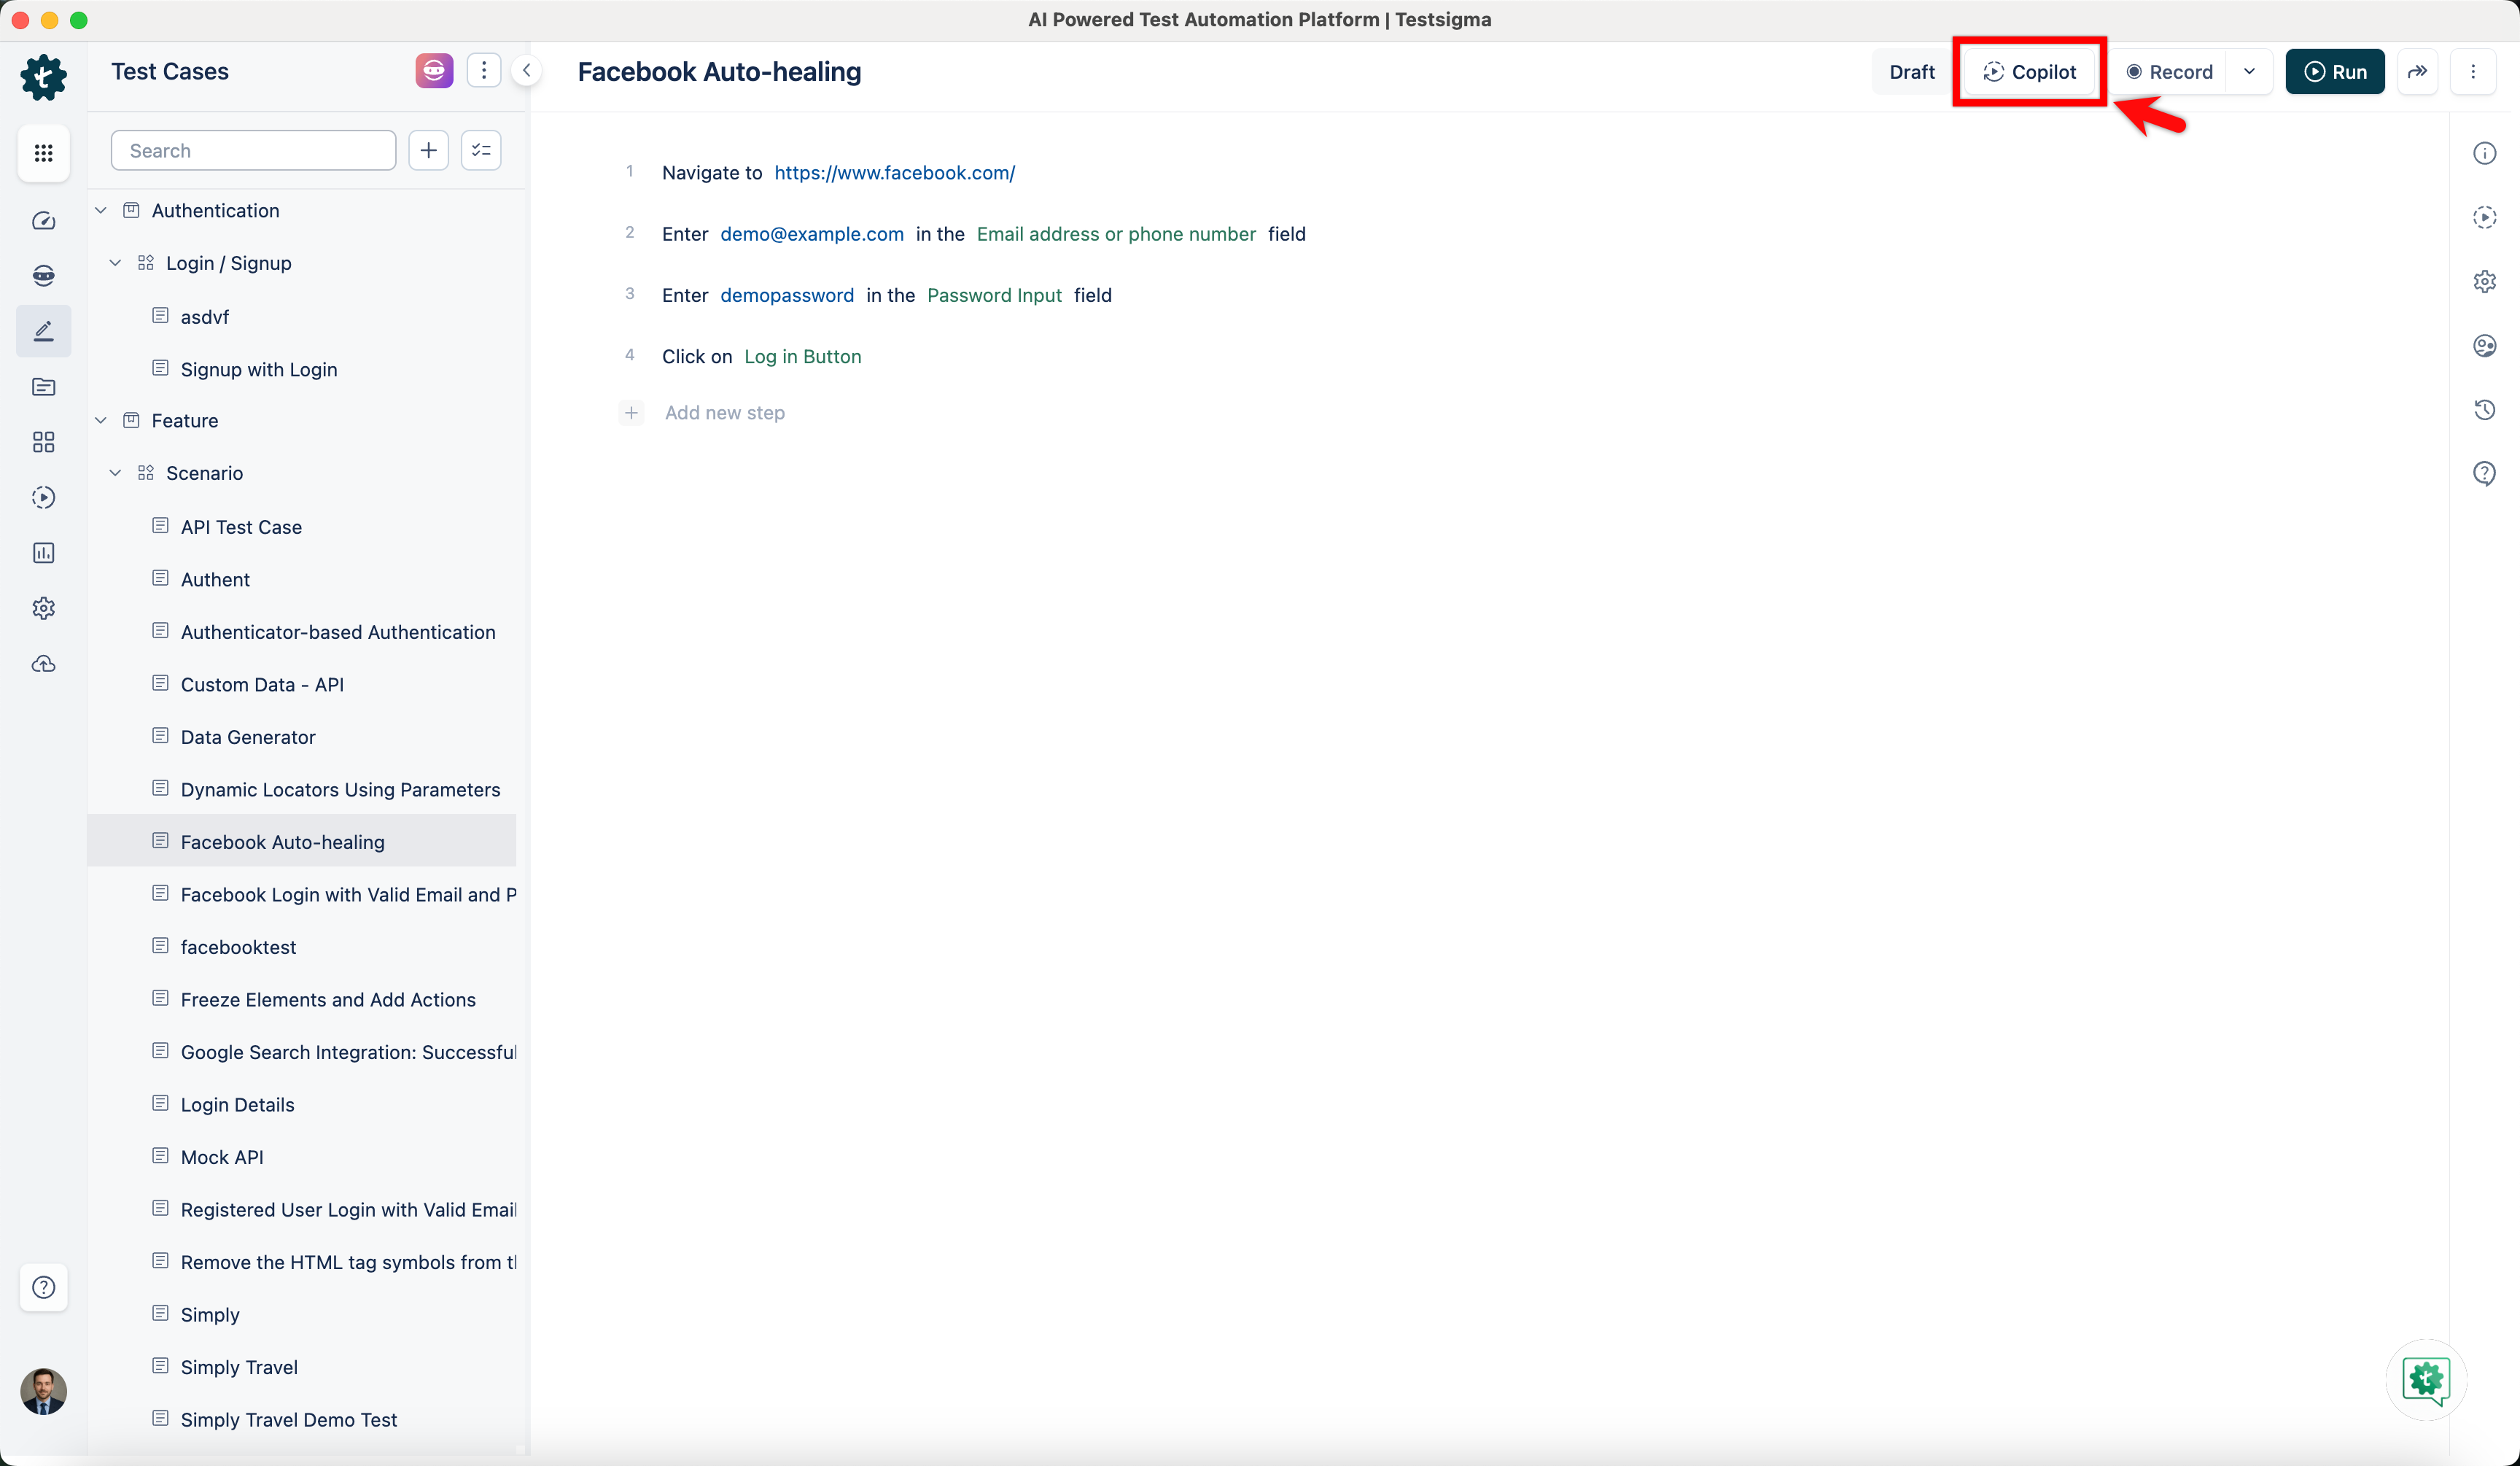Open the history icon in right panel
2520x1466 pixels.
click(x=2484, y=410)
